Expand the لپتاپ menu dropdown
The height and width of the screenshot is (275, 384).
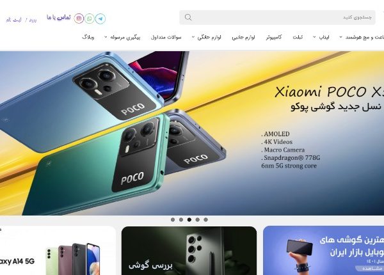pyautogui.click(x=321, y=37)
